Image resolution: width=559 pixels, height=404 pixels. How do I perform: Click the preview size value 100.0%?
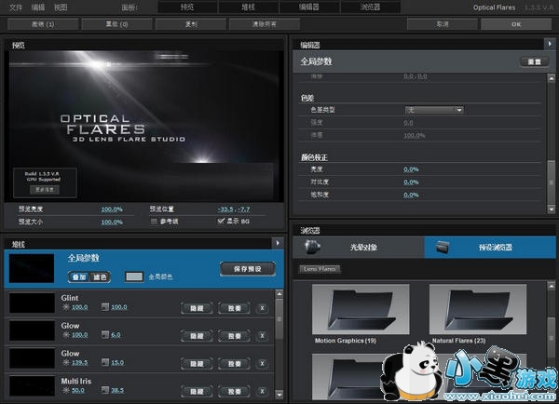pyautogui.click(x=112, y=222)
